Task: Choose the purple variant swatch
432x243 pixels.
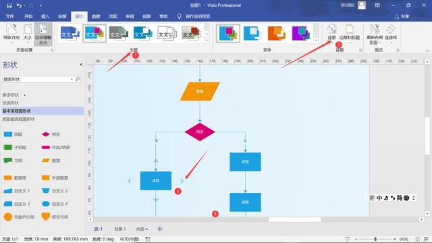Action: (301, 33)
